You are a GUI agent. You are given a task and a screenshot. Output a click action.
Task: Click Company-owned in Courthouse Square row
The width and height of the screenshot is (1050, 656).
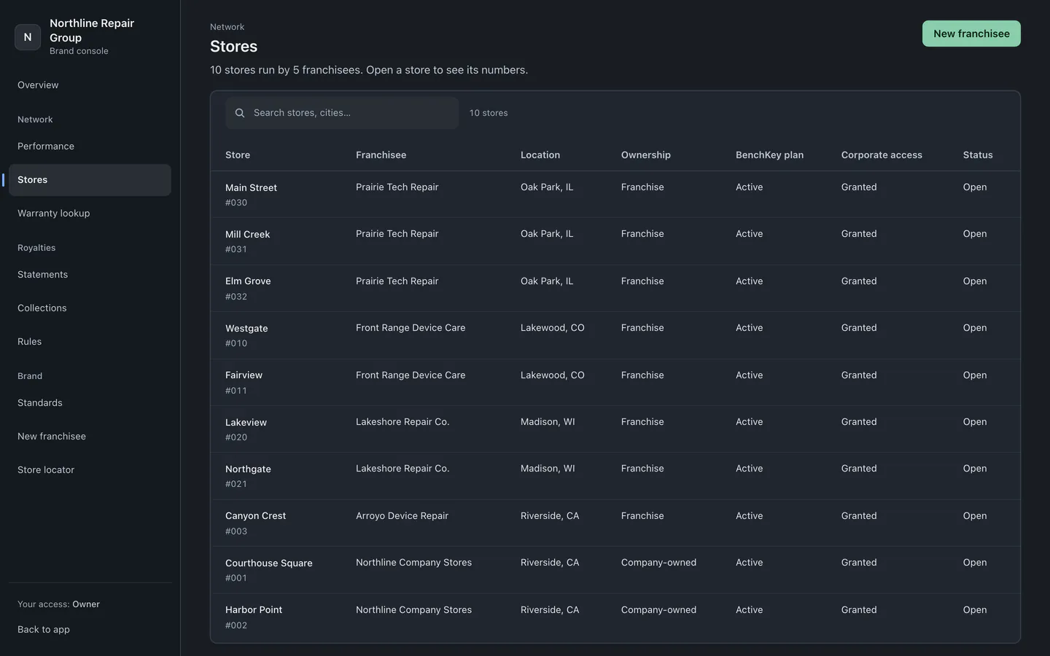658,563
